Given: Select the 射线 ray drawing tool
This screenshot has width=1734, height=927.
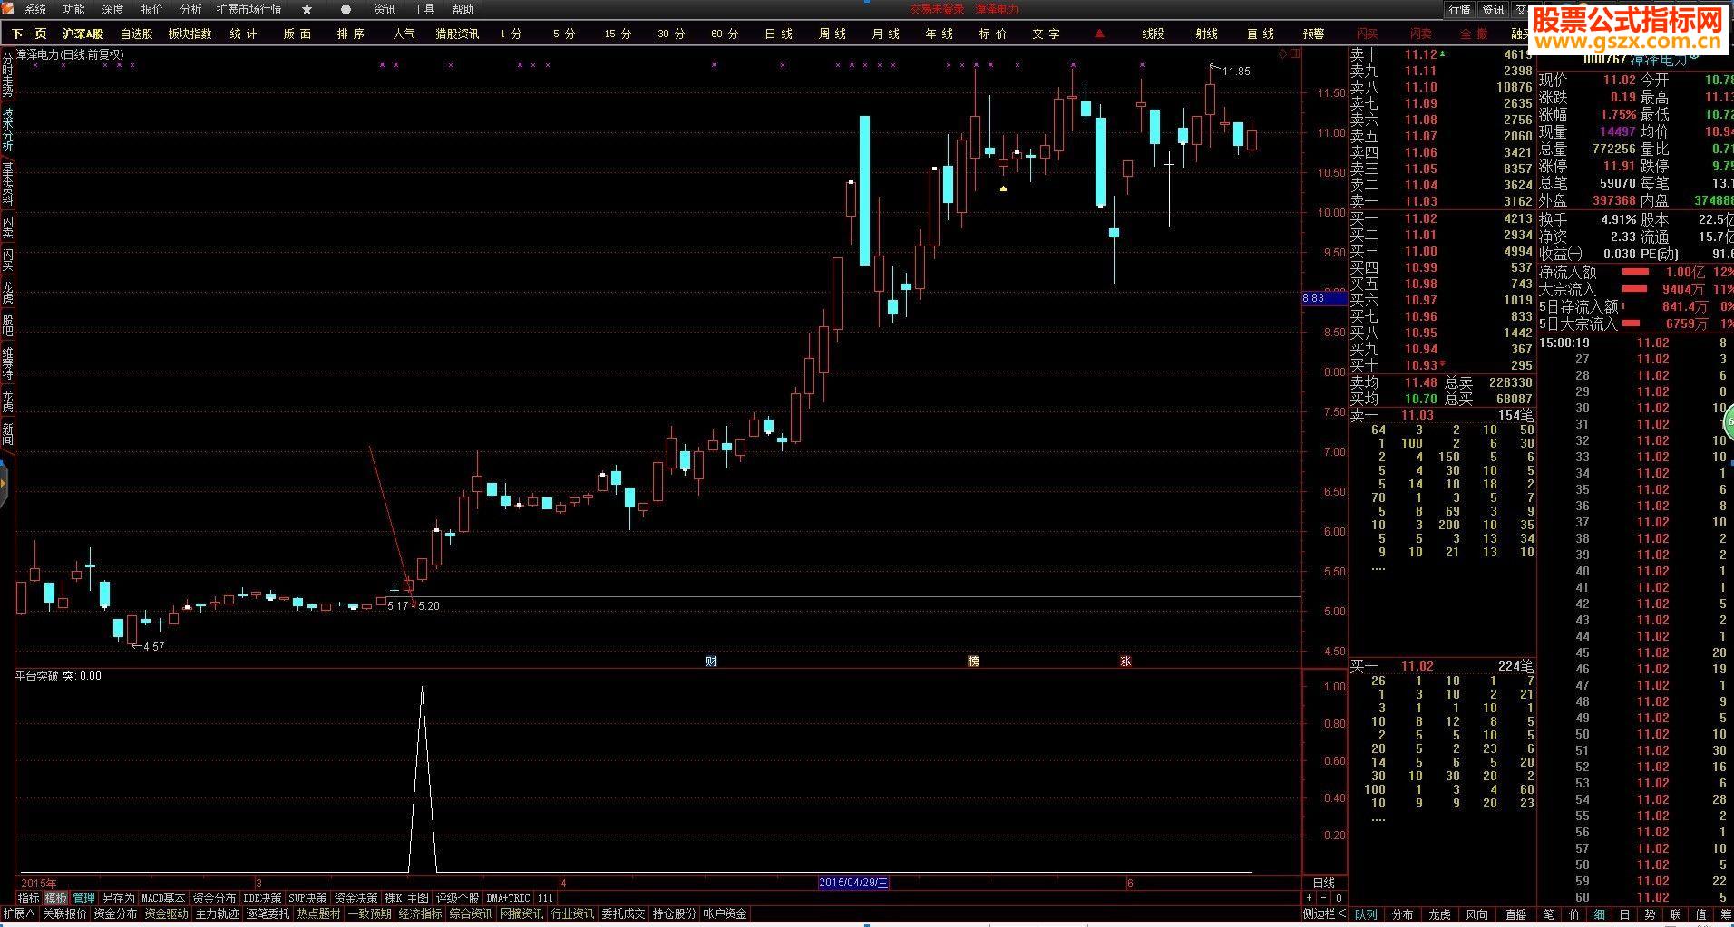Looking at the screenshot, I should [1206, 34].
